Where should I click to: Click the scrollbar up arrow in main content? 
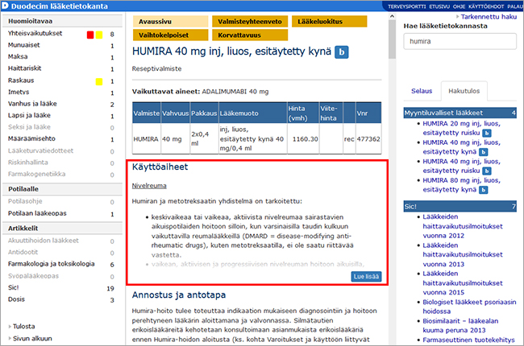click(392, 16)
